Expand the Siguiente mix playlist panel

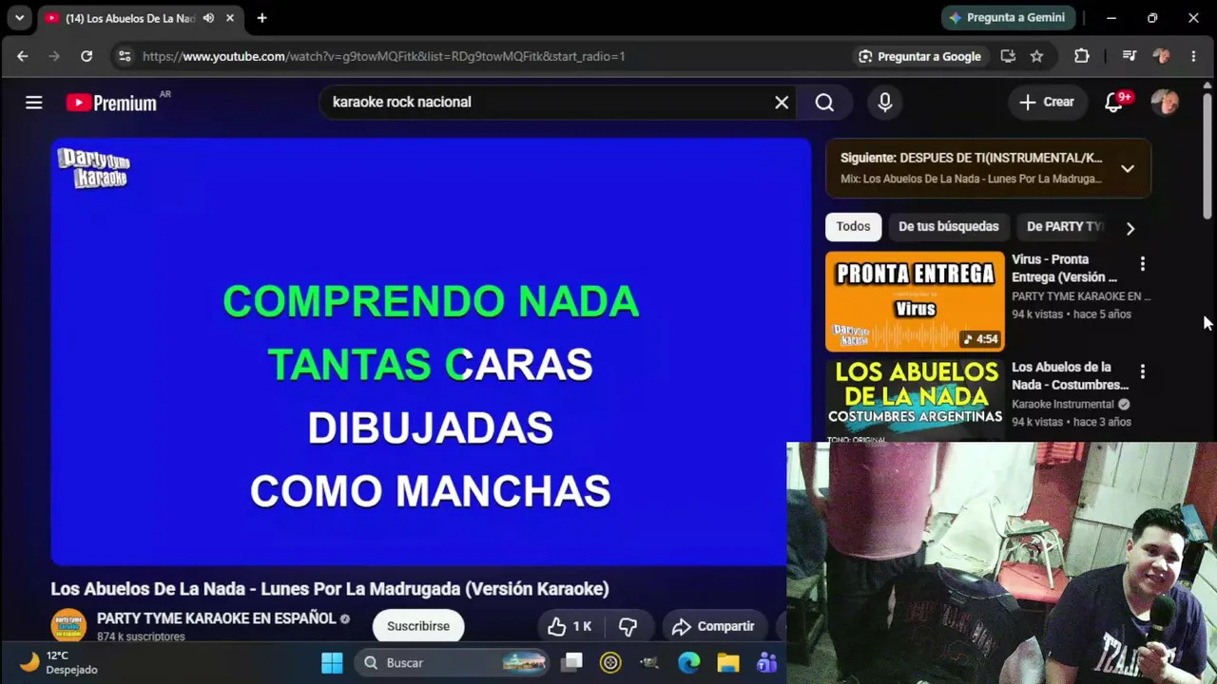tap(1127, 168)
